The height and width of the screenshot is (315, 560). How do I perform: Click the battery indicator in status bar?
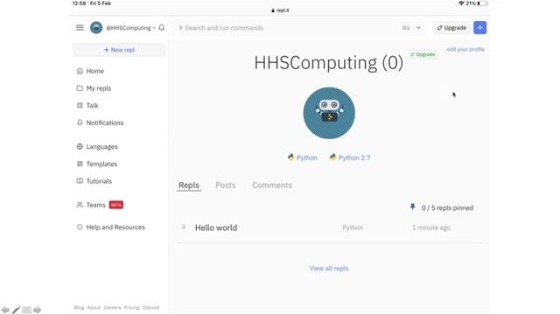pyautogui.click(x=482, y=3)
